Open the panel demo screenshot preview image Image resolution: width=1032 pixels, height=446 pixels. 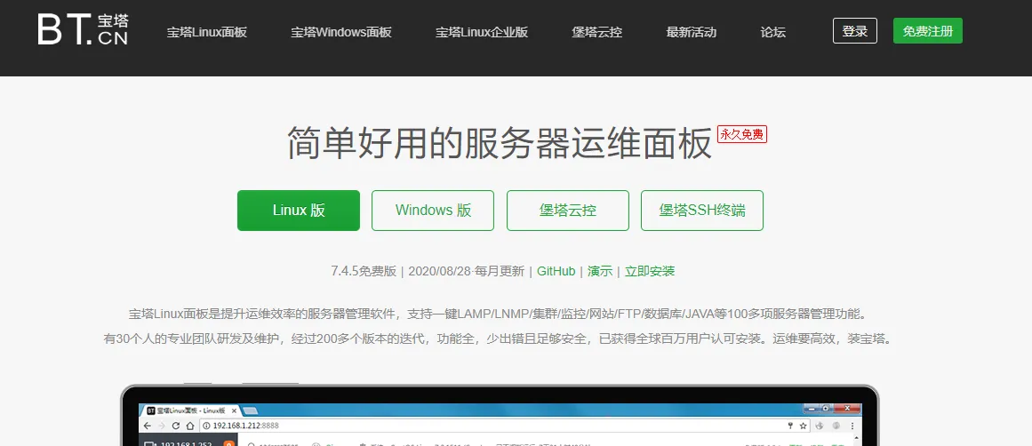pyautogui.click(x=500, y=415)
